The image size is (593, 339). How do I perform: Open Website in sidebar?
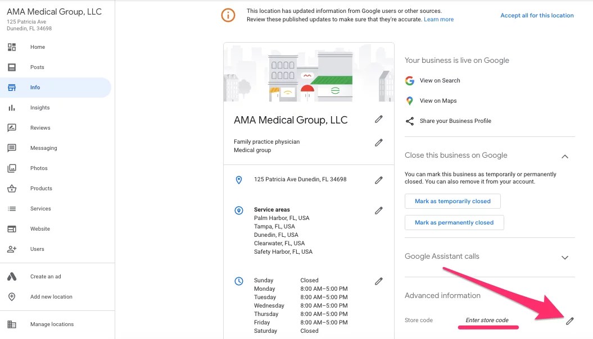click(x=40, y=229)
